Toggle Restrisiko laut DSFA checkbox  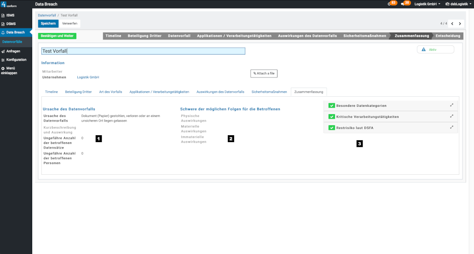coord(331,127)
